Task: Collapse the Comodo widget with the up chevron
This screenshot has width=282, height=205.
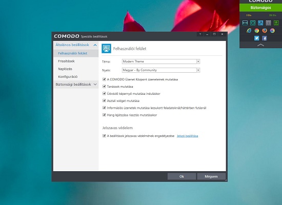Action: click(260, 45)
